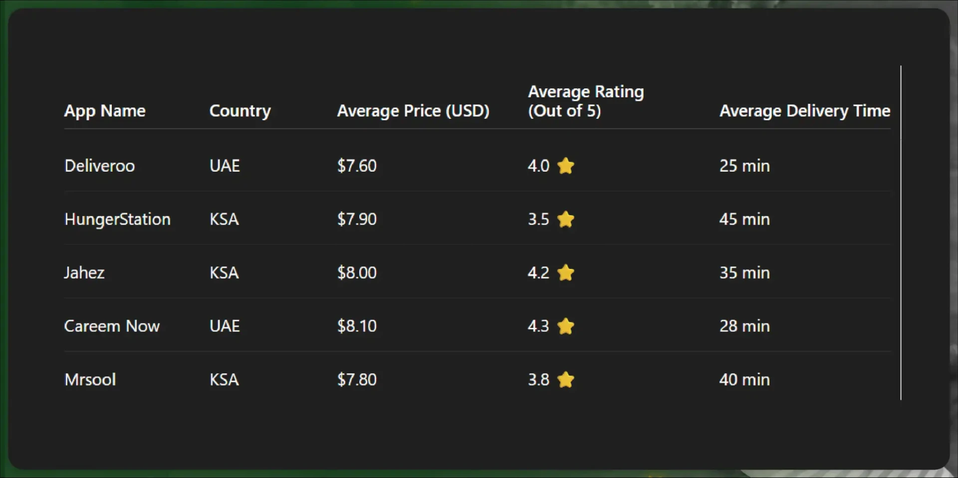This screenshot has height=478, width=958.
Task: Select the Mrsool app name cell
Action: pos(90,380)
